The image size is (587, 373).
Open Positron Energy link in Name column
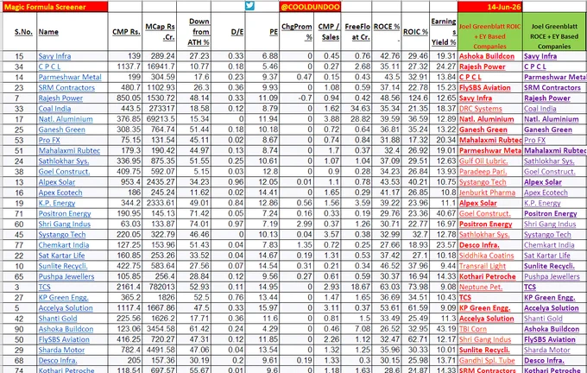point(65,213)
